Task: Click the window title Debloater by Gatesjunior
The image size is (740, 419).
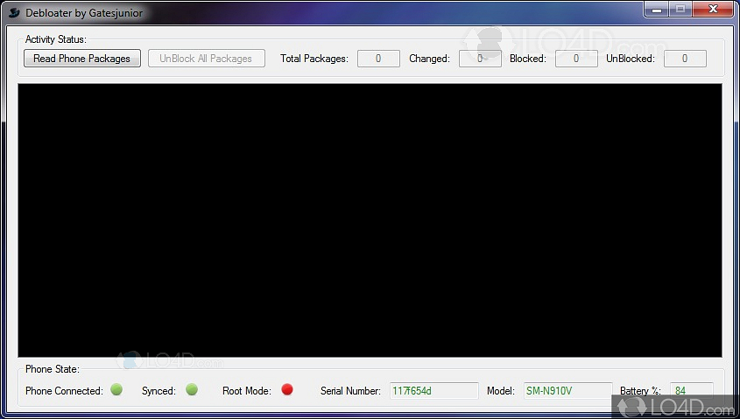Action: pos(84,13)
